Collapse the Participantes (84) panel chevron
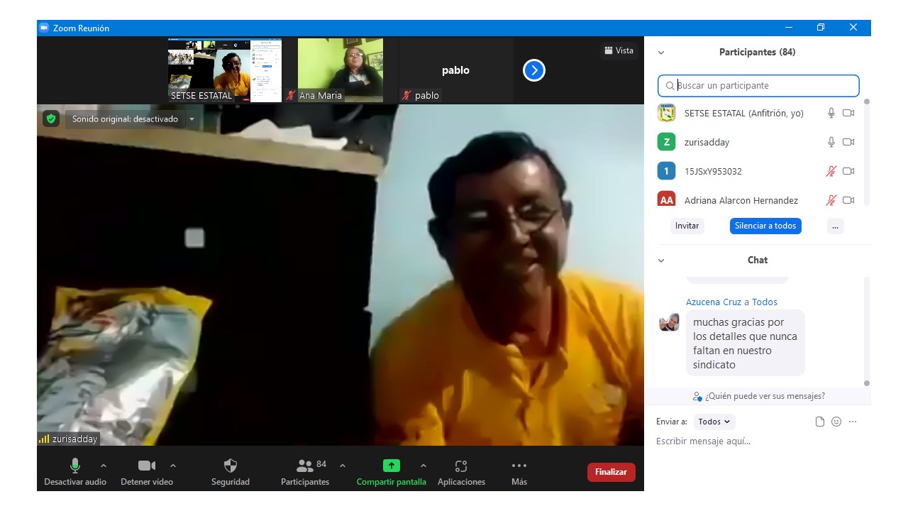 (661, 53)
